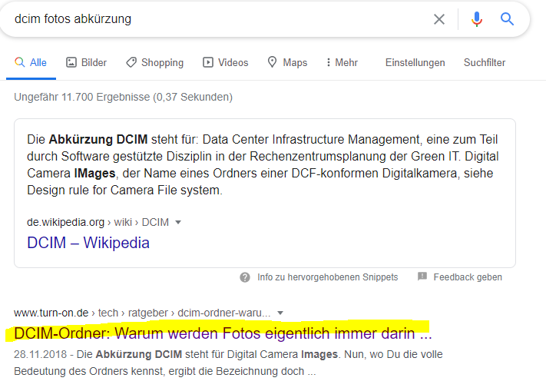Click the feedback flag icon
The height and width of the screenshot is (391, 546).
(422, 277)
